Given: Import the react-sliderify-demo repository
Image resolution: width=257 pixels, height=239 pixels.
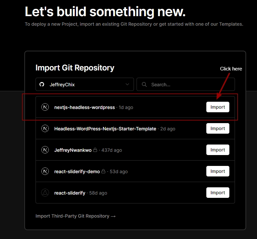Looking at the screenshot, I should 218,171.
